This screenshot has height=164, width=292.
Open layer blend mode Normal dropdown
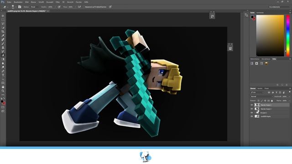[x=261, y=97]
